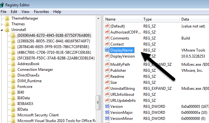The height and width of the screenshot is (123, 209).
Task: Click the folder icon for AddressBook key
Action: coord(13,64)
